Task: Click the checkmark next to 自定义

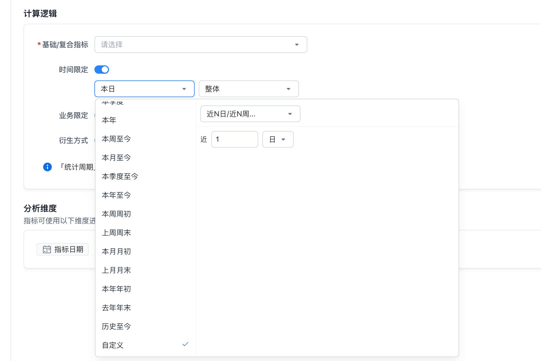Action: coord(185,344)
